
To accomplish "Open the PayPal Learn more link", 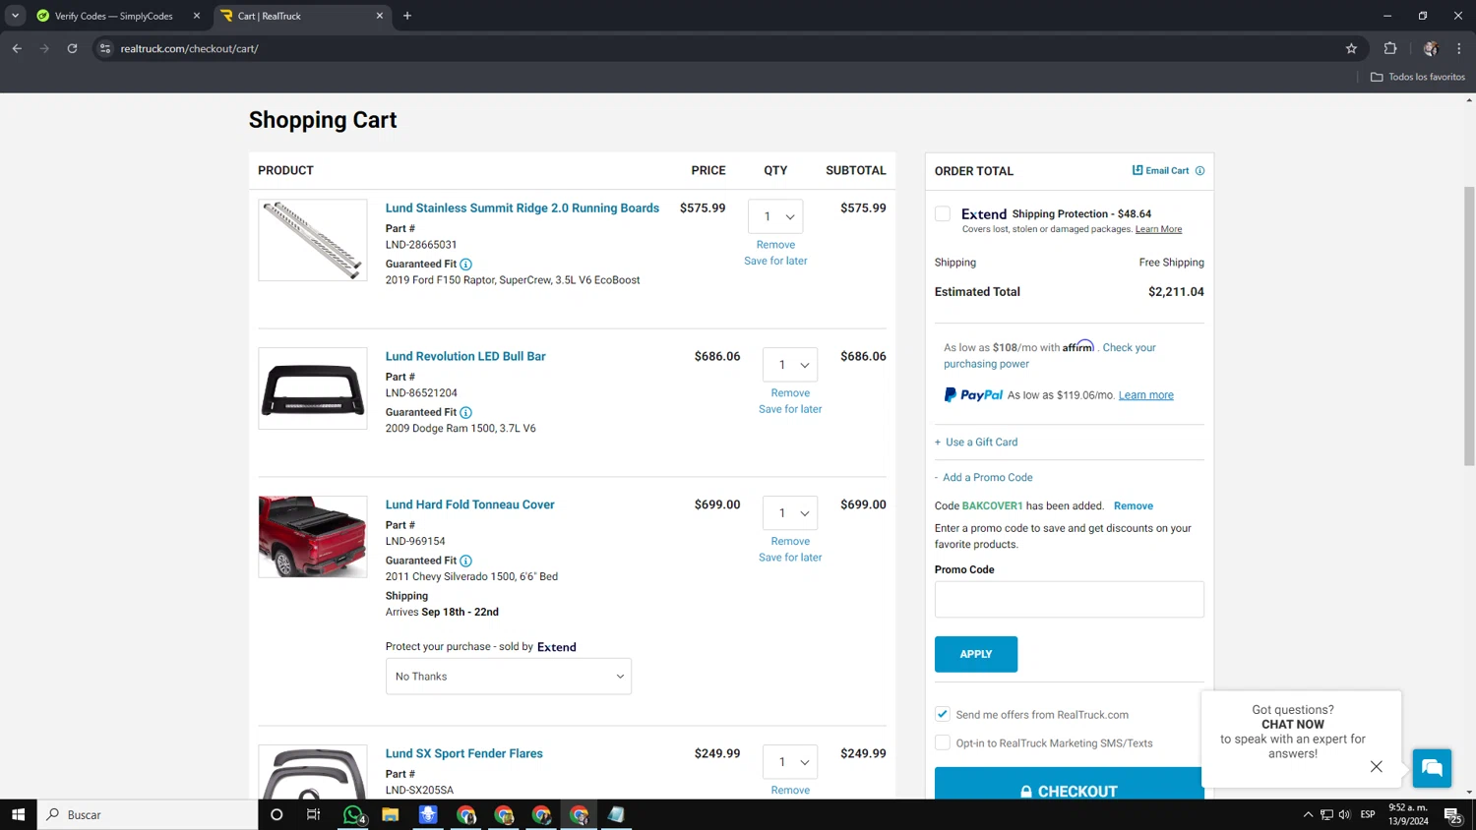I will (x=1146, y=395).
